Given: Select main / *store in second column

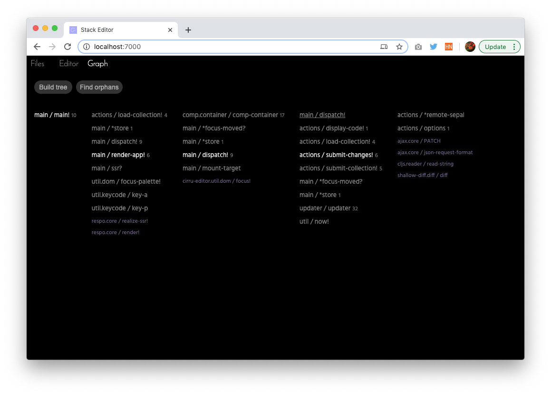Looking at the screenshot, I should coord(112,128).
